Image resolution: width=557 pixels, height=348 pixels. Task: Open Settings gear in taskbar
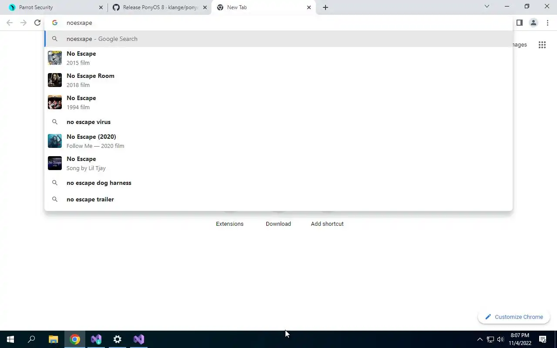pos(117,339)
